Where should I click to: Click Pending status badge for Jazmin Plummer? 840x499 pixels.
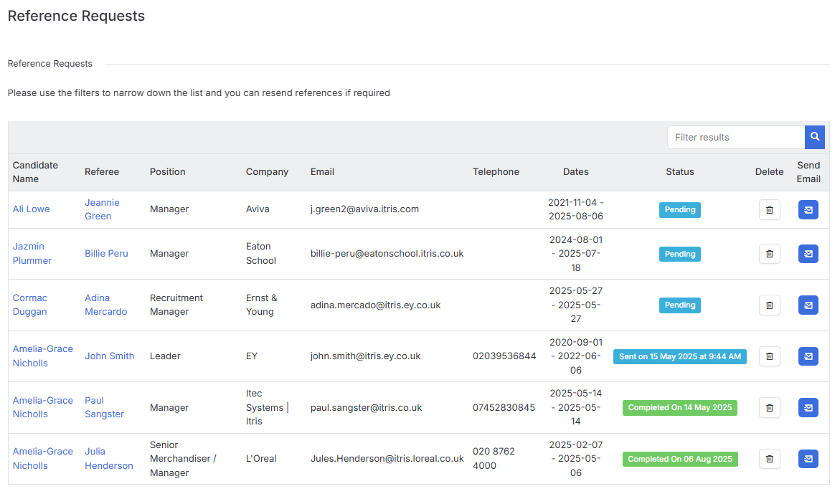click(680, 254)
